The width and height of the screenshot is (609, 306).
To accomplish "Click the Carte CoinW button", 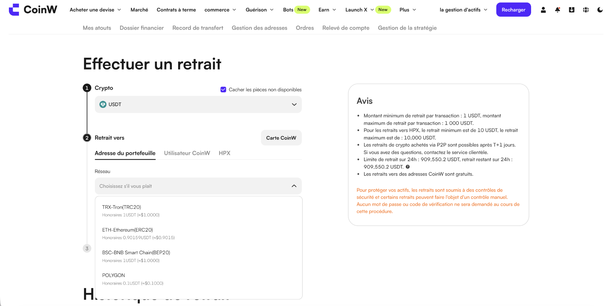I will 281,138.
